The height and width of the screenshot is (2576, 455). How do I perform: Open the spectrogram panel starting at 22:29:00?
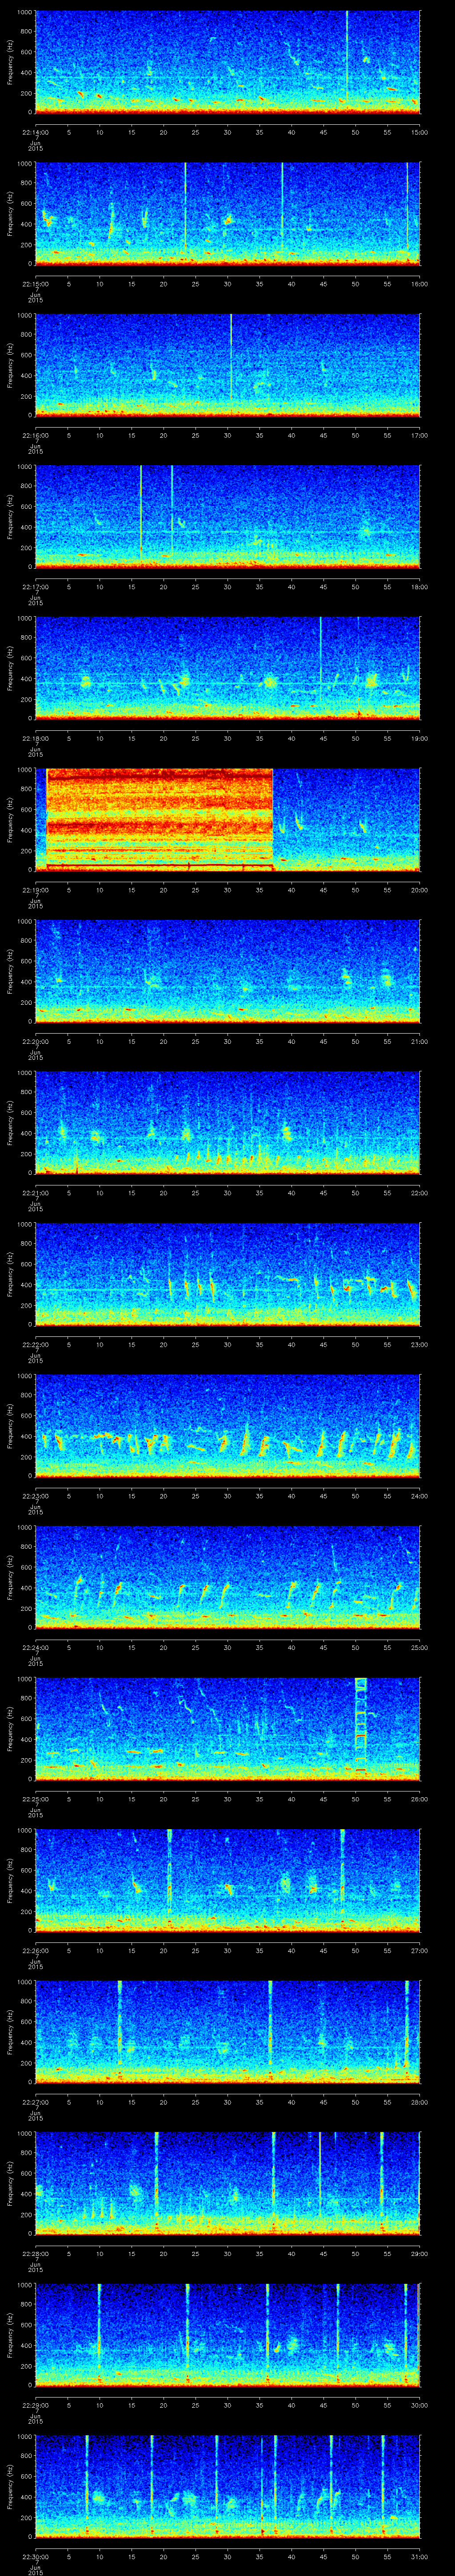227,2334
